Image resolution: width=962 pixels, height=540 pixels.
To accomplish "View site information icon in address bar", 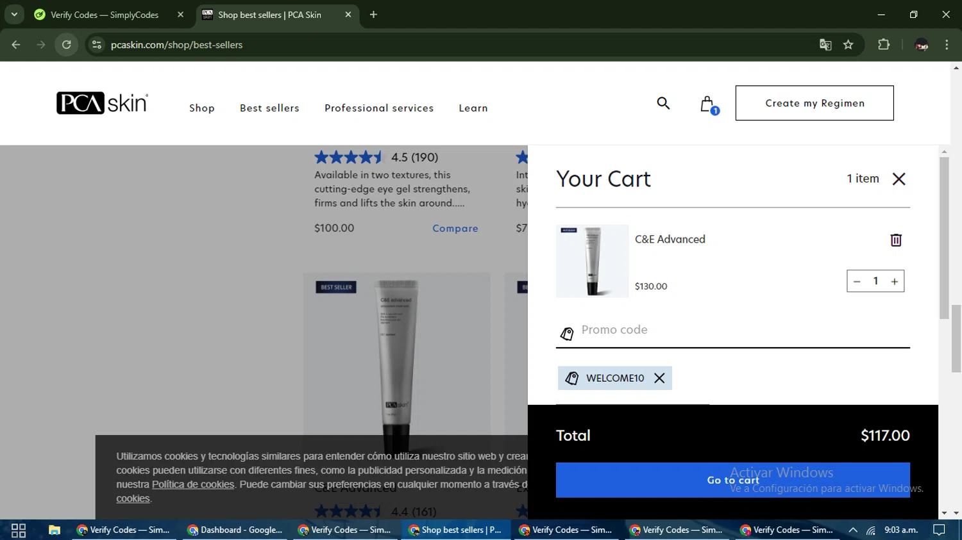I will pos(97,45).
